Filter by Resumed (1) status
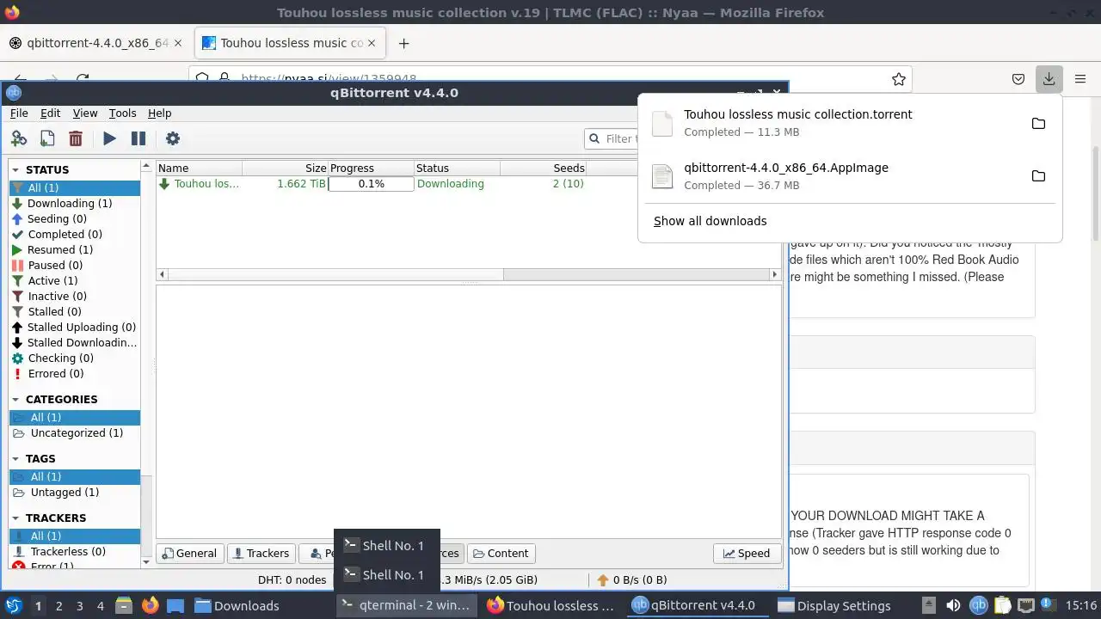This screenshot has width=1101, height=619. tap(75, 249)
